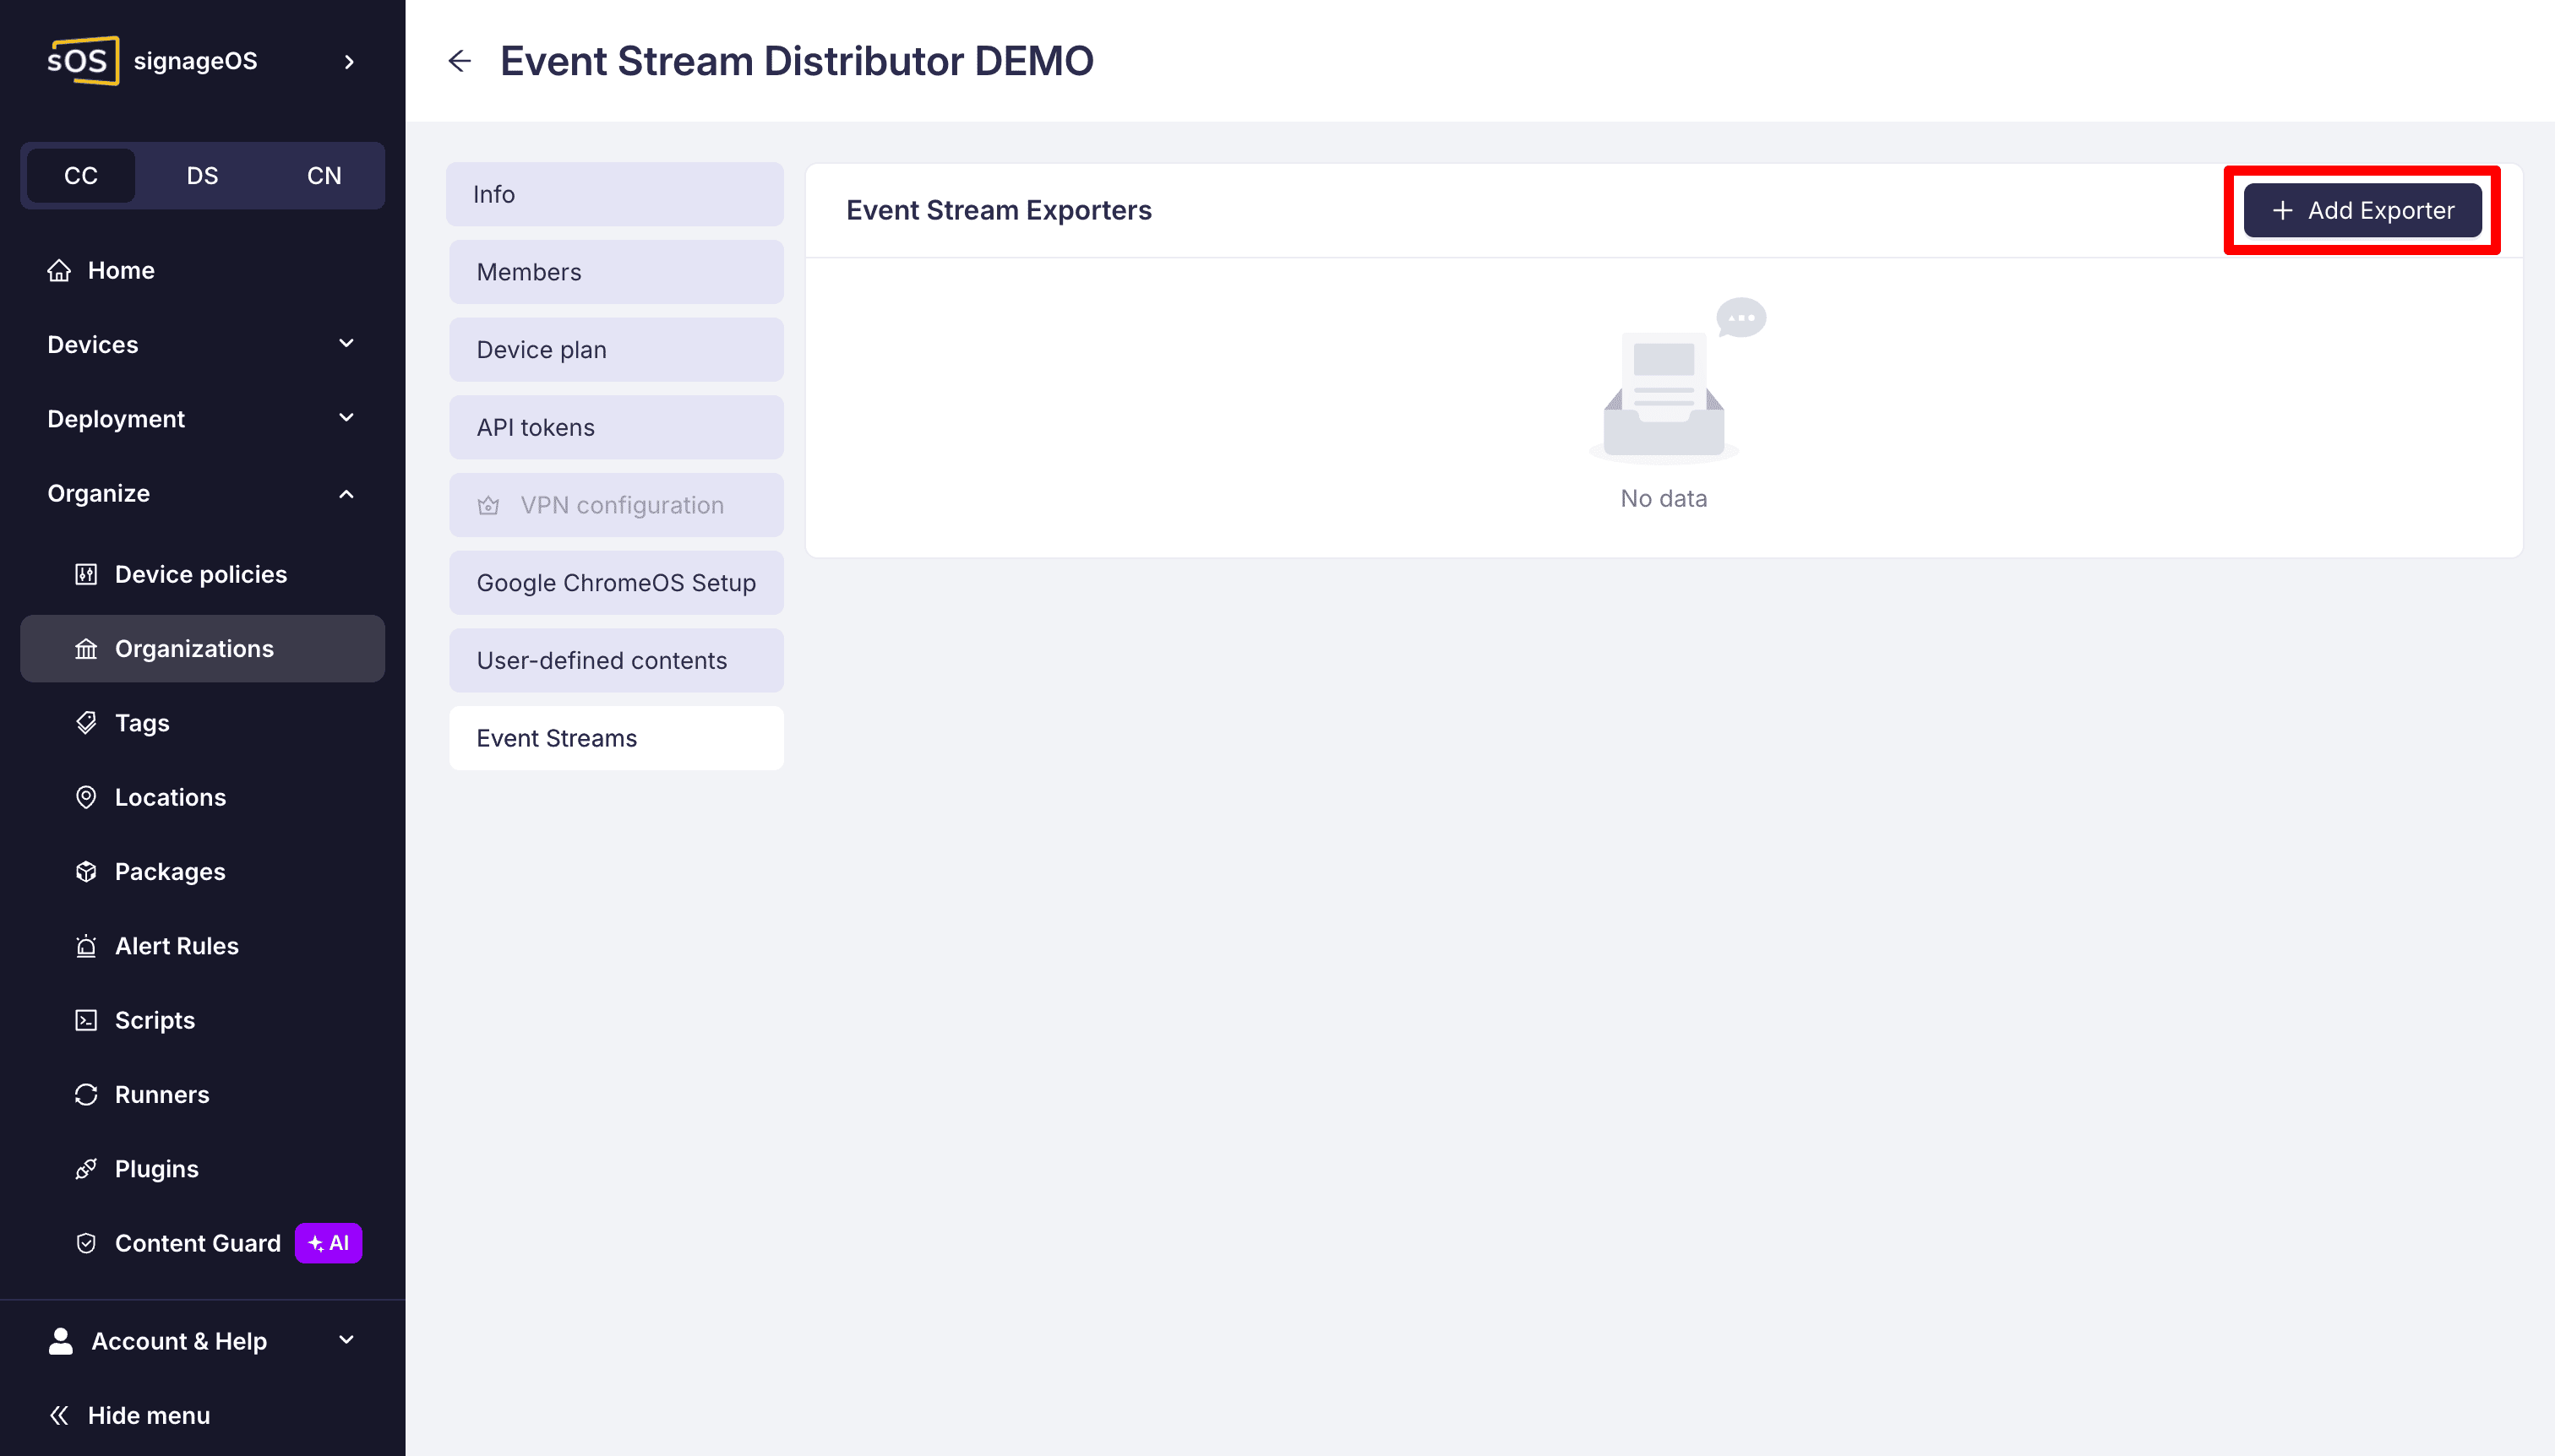
Task: Click the Hide menu double-arrow icon
Action: coord(59,1415)
